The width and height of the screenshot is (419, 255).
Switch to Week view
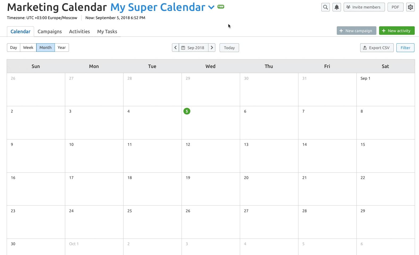[28, 48]
